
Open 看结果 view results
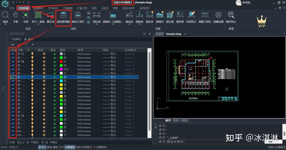180,17
